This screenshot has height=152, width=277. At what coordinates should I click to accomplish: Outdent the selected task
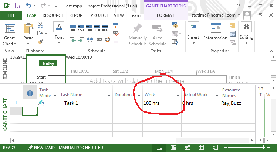(73, 39)
